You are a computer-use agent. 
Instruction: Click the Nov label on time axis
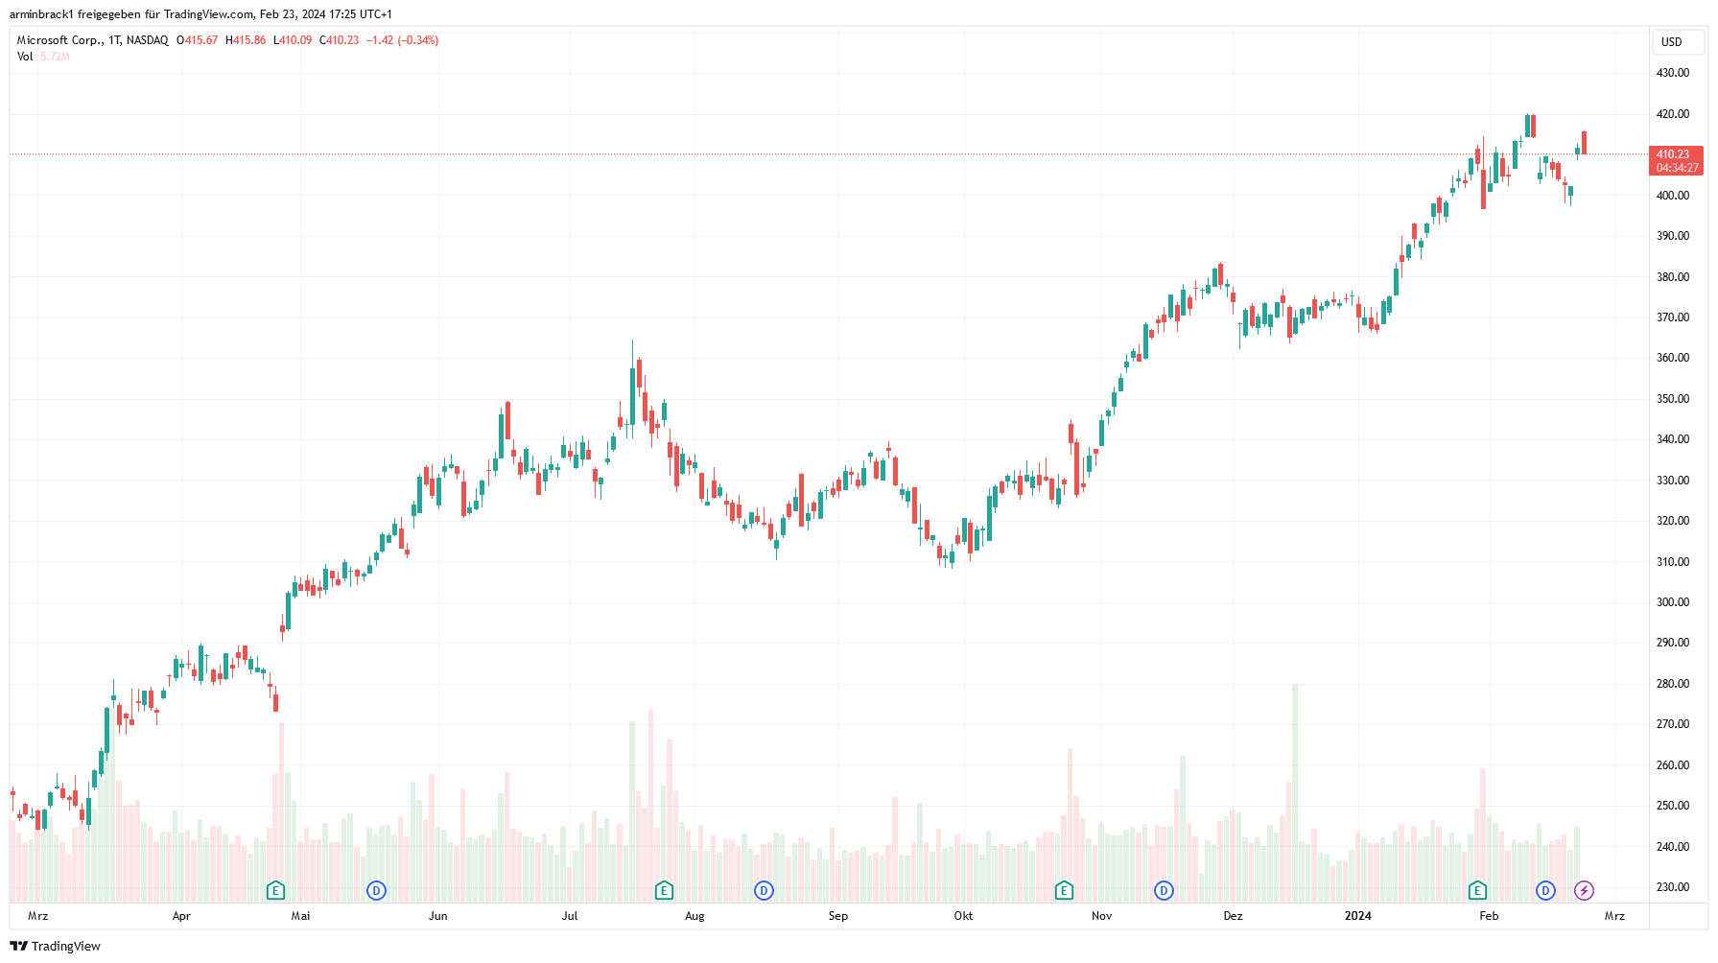(x=1101, y=916)
